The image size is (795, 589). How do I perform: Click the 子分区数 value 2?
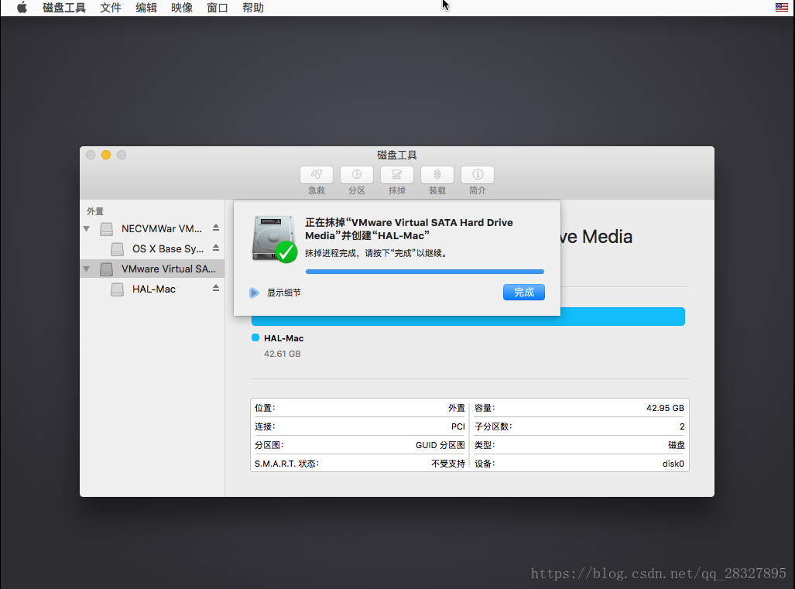682,426
